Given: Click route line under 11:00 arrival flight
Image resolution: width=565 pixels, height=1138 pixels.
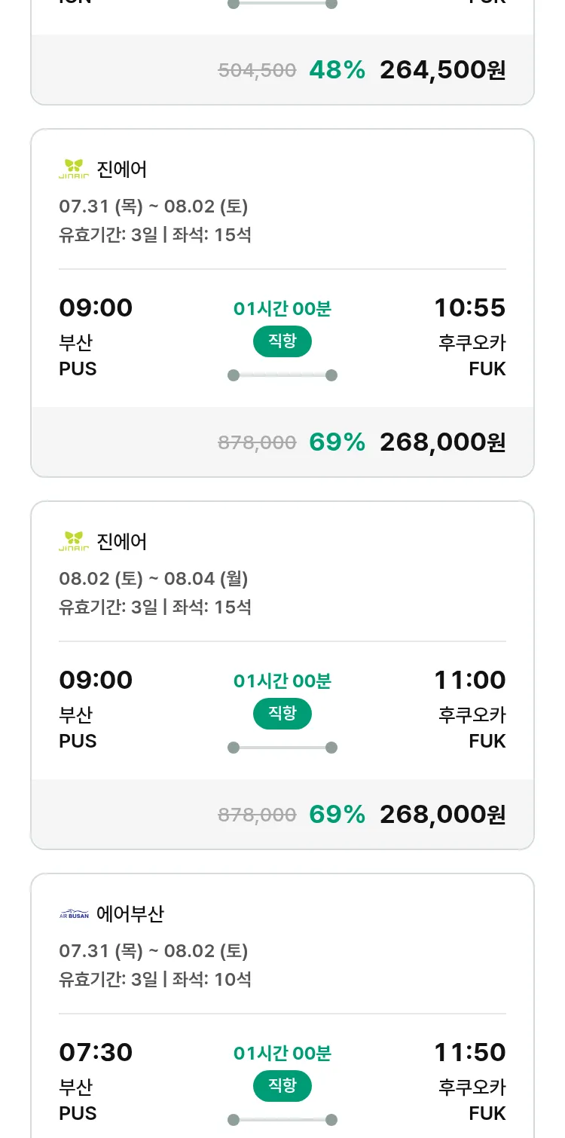Looking at the screenshot, I should coord(282,748).
